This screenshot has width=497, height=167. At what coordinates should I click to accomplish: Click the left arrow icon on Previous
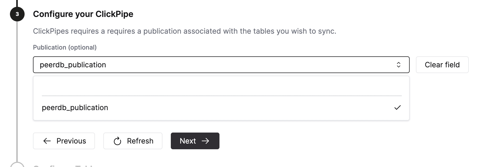47,141
